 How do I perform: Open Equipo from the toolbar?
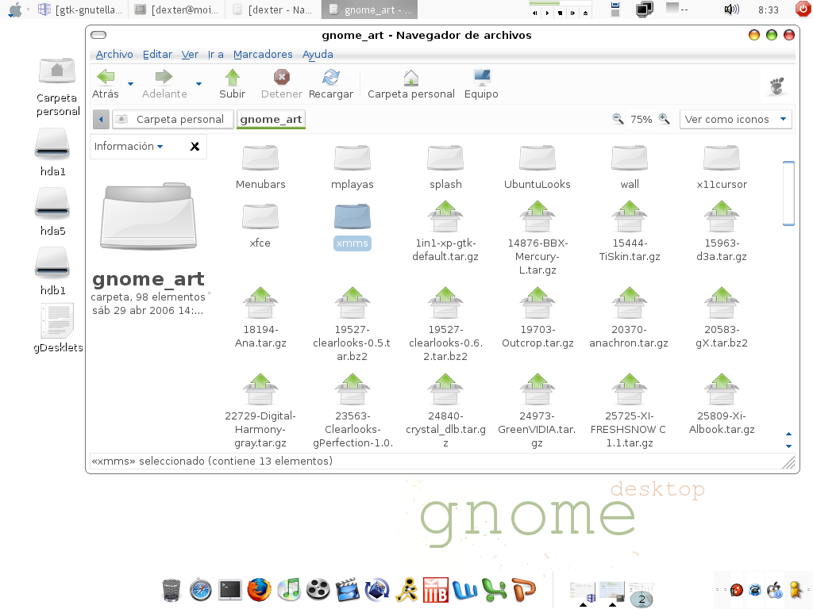point(481,84)
